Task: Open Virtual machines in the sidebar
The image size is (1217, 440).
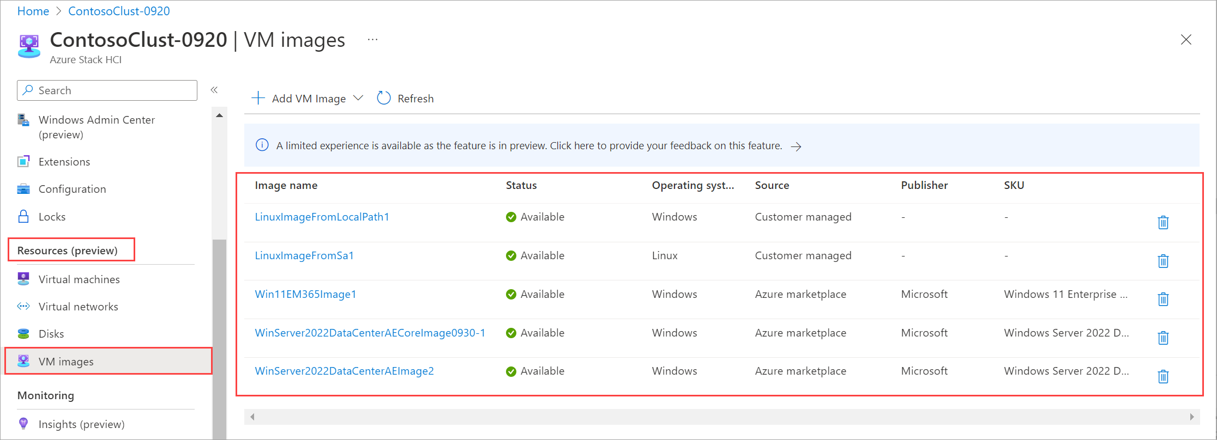Action: point(79,279)
